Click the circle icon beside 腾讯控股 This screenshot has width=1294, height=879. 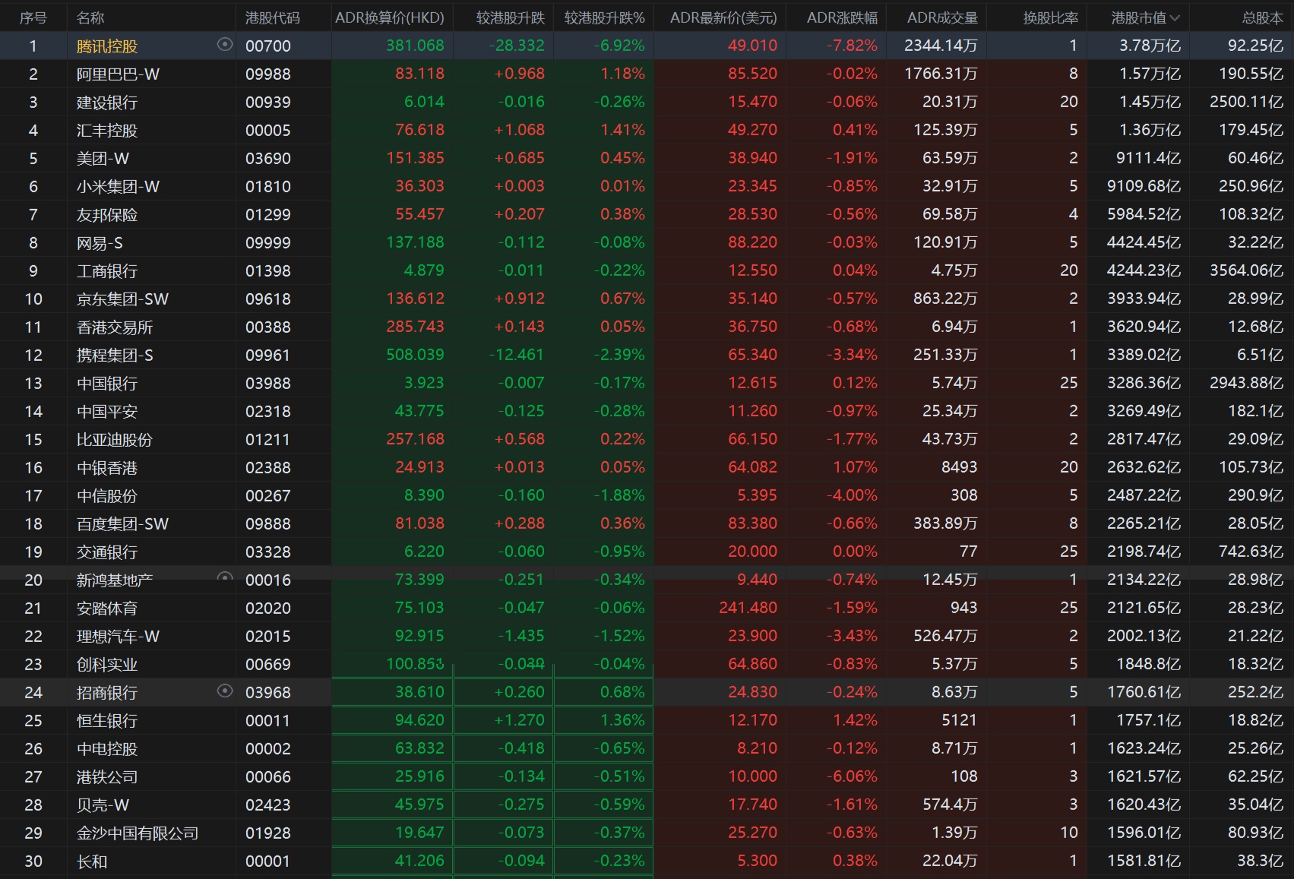[224, 45]
